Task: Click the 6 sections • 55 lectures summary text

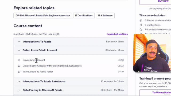Action: (36, 34)
